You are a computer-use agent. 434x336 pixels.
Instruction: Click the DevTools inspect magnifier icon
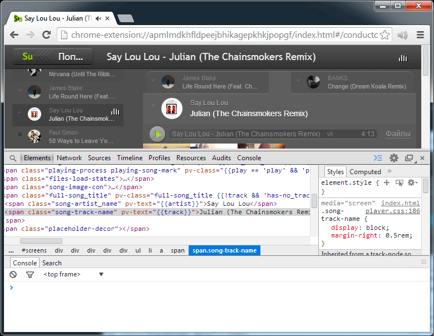(x=13, y=158)
